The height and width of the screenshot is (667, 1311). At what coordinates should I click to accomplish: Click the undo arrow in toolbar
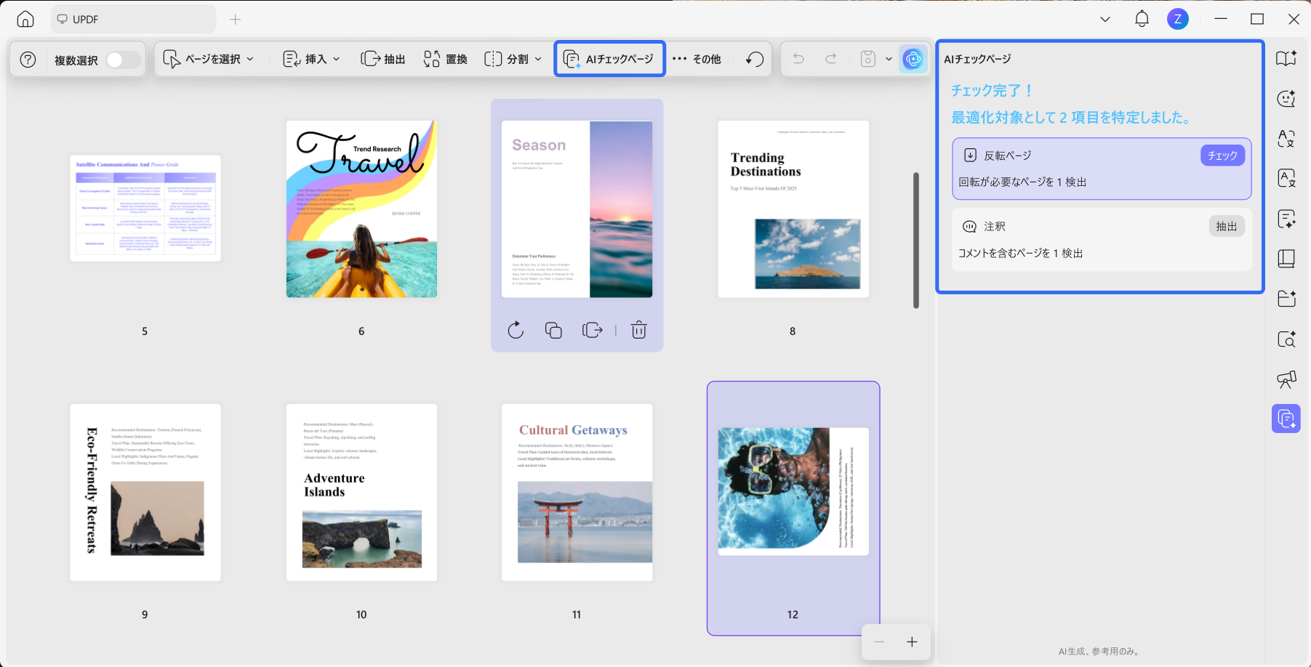point(798,59)
